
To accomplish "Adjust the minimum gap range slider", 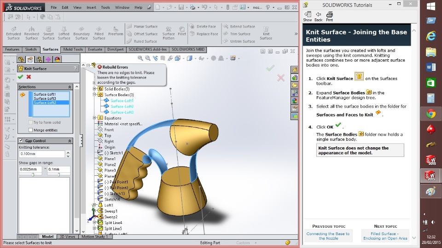I will click(33, 174).
